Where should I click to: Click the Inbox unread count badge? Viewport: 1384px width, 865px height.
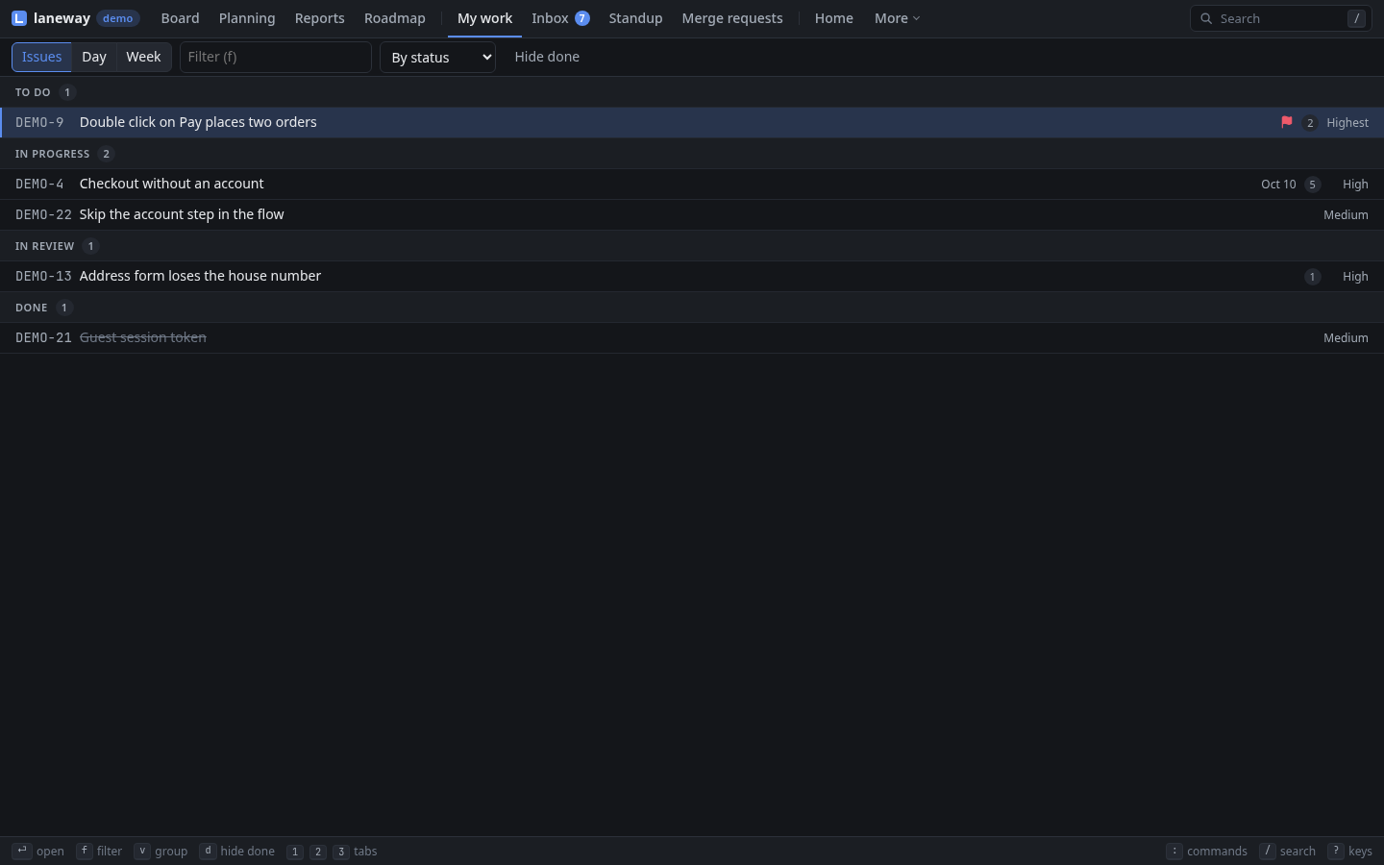[x=582, y=18]
